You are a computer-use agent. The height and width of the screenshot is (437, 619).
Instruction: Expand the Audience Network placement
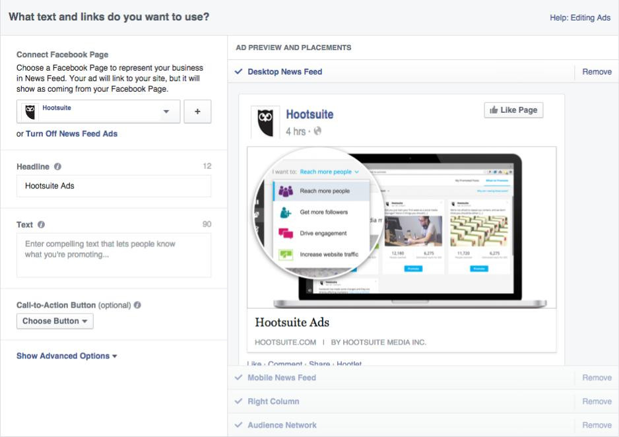coord(282,425)
